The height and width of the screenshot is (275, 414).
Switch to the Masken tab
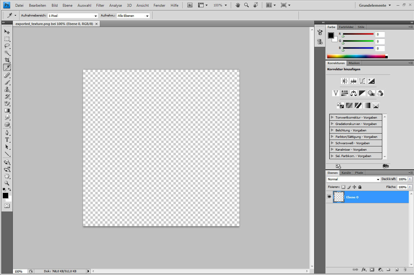[354, 63]
